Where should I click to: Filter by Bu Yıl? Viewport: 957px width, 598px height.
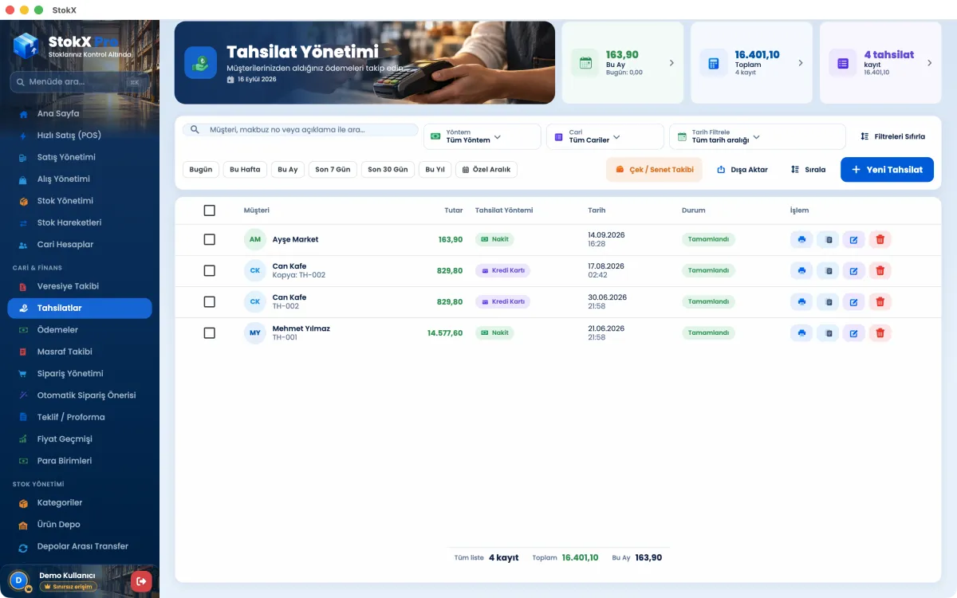pos(435,170)
